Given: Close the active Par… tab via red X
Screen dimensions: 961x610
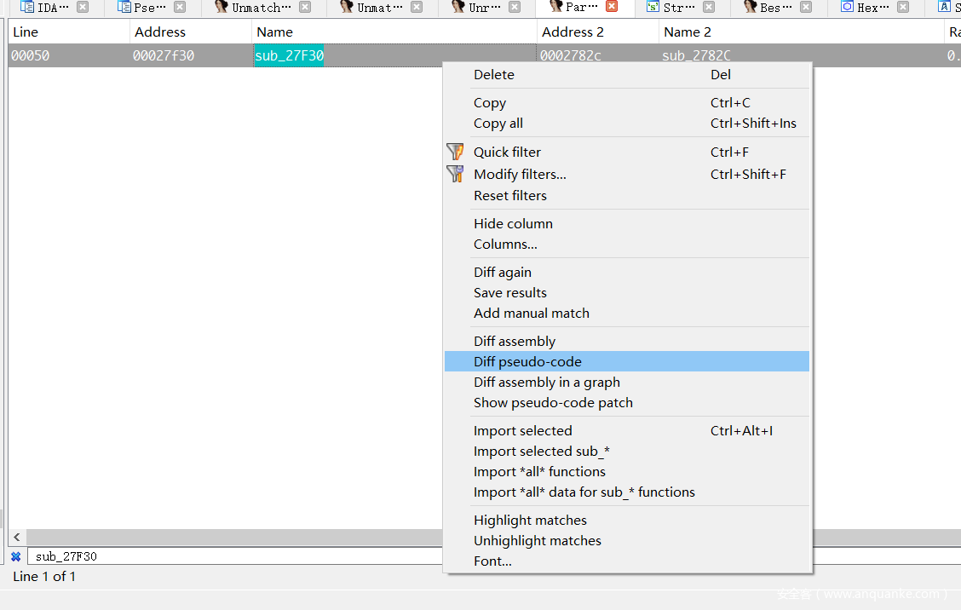Looking at the screenshot, I should click(x=612, y=7).
